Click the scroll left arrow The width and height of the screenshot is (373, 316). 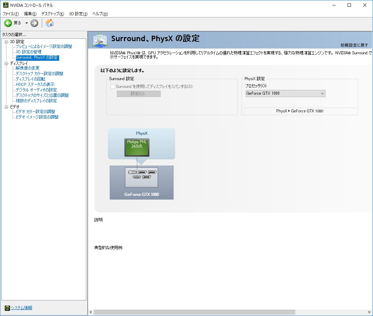(x=91, y=312)
